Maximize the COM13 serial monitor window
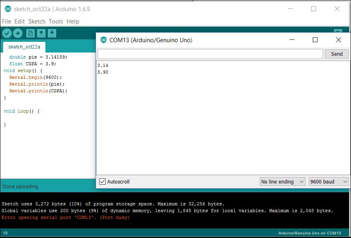The height and width of the screenshot is (238, 351). 315,40
